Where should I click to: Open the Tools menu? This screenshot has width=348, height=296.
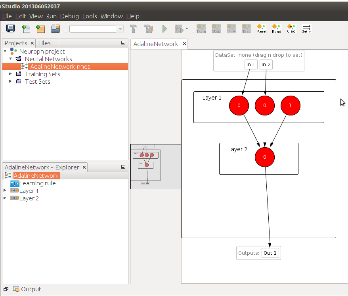pyautogui.click(x=89, y=16)
